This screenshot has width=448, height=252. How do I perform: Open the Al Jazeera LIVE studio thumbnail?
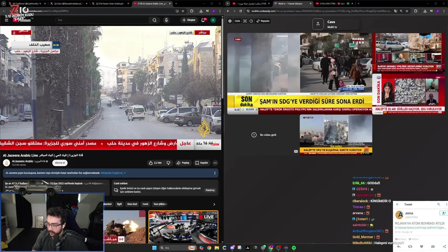183,227
